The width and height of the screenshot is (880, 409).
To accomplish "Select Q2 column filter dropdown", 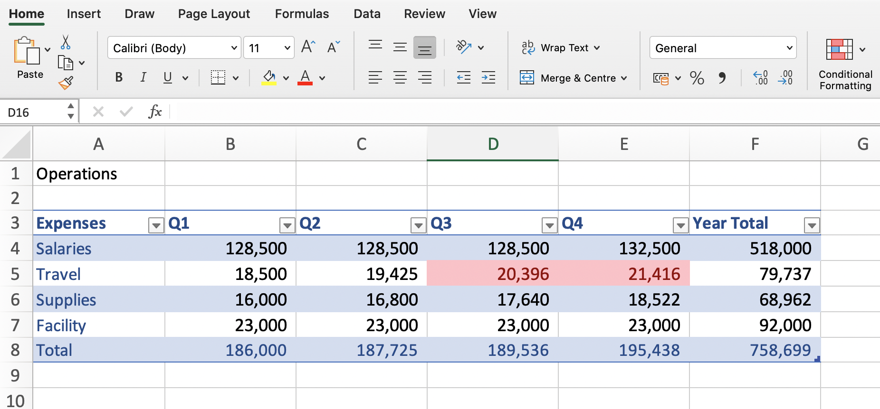I will click(x=418, y=225).
